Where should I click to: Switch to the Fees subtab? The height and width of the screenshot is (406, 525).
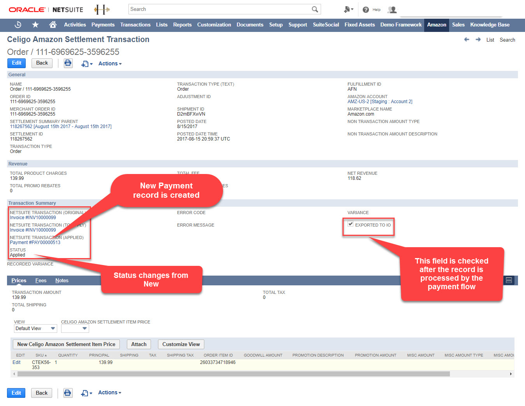pos(41,280)
